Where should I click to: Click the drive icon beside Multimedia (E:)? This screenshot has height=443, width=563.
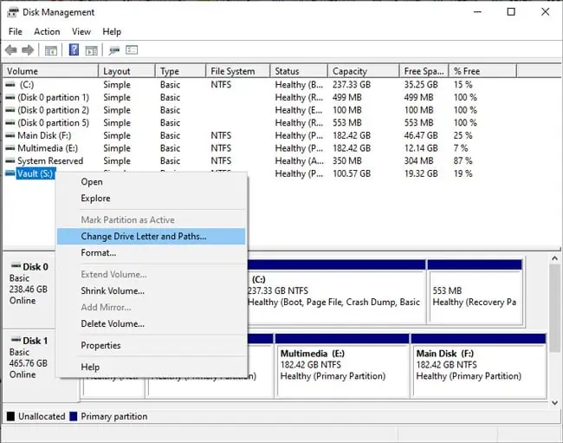point(10,148)
